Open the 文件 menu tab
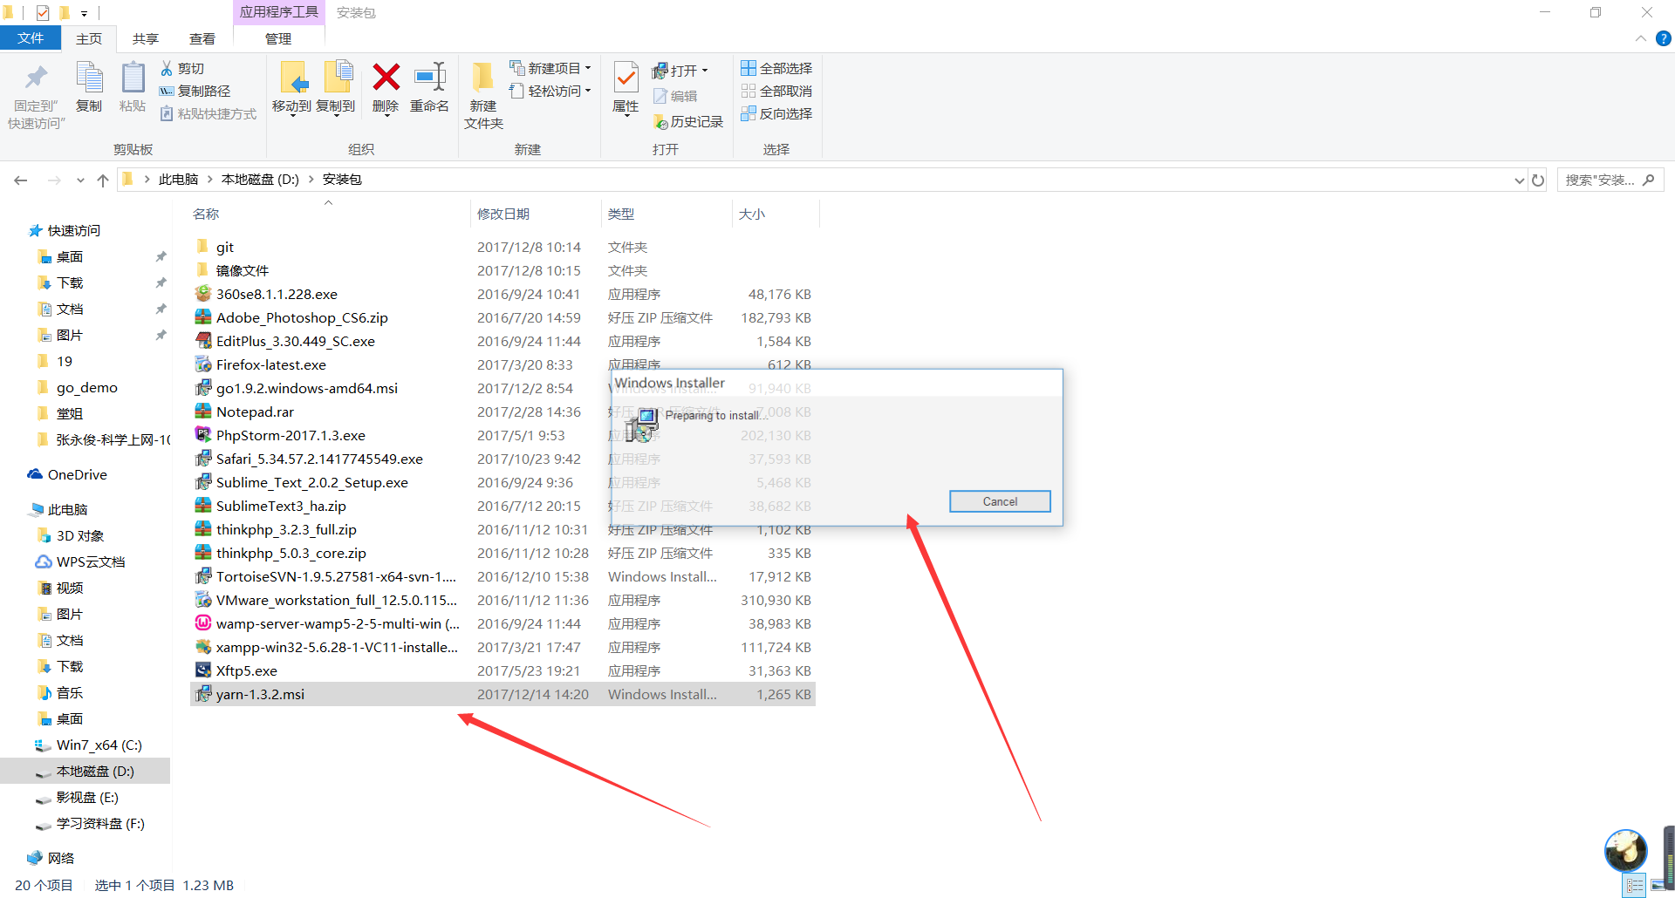 point(31,38)
